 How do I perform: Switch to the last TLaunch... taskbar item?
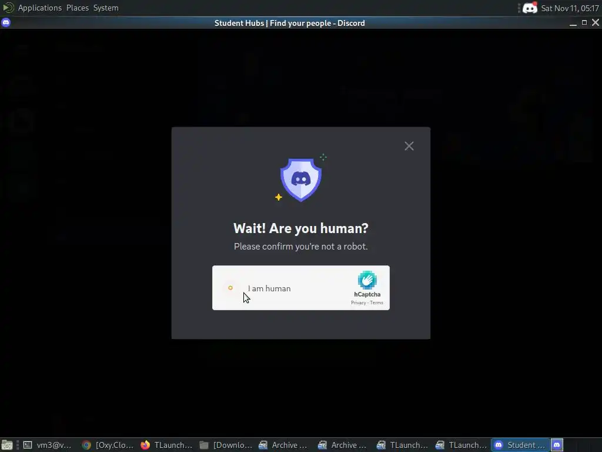[x=461, y=445]
